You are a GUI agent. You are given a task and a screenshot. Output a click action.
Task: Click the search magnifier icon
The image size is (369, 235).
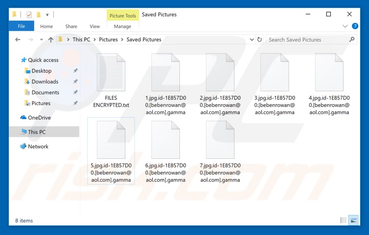point(352,40)
